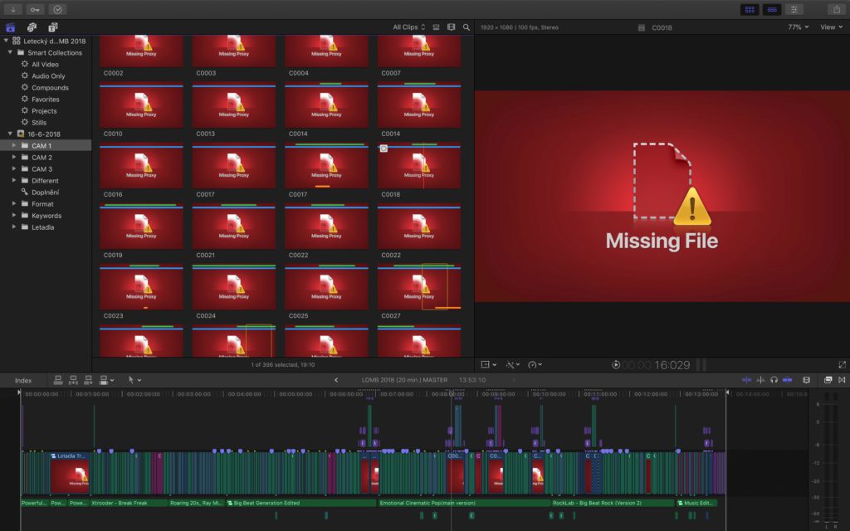The height and width of the screenshot is (531, 850).
Task: Toggle the Timeline panel visibility button
Action: coord(772,9)
